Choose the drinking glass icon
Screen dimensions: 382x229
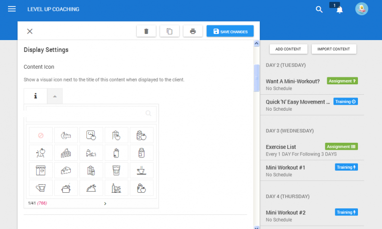coord(116,171)
